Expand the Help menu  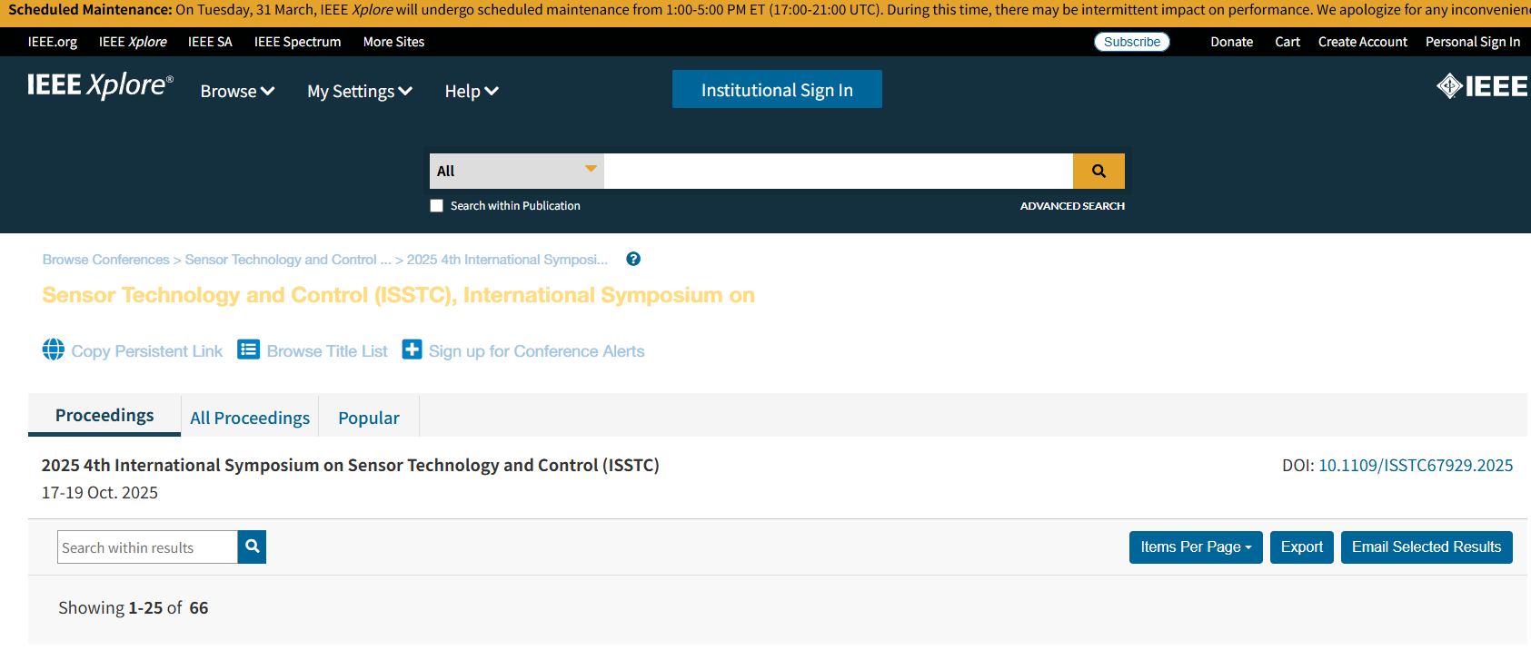point(471,91)
